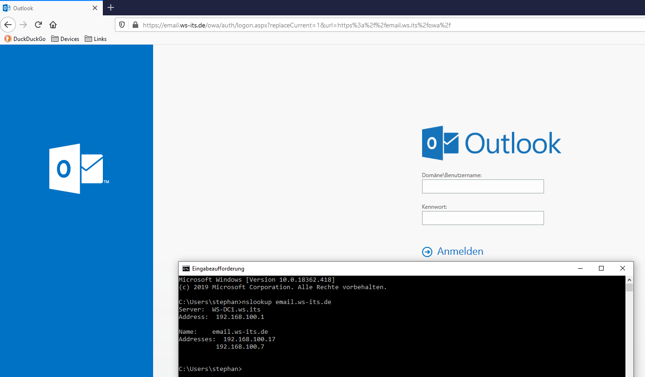Click the circled arrow icon beside Anmelden
The height and width of the screenshot is (377, 645).
click(427, 252)
